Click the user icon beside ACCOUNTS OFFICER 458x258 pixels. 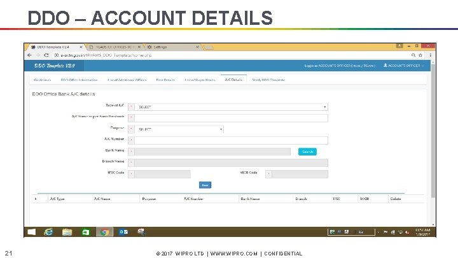(385, 65)
